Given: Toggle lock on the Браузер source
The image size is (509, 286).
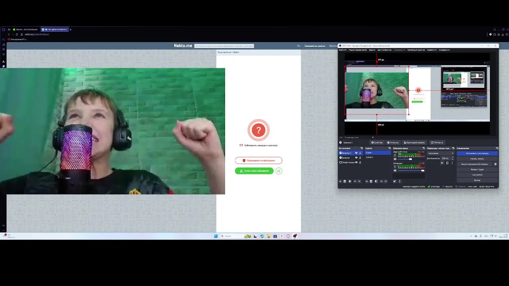Looking at the screenshot, I should point(360,158).
